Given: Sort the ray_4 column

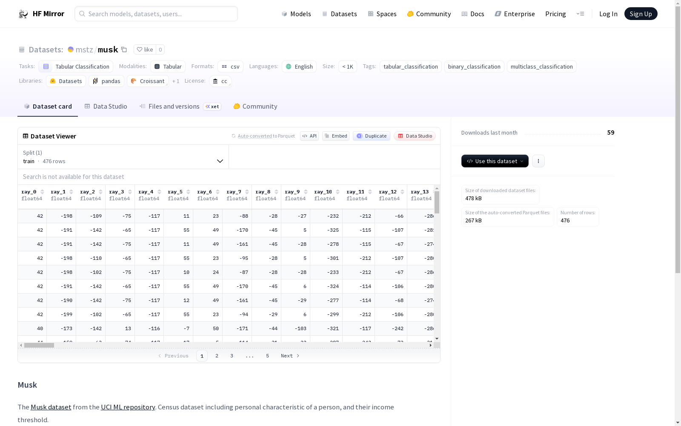Looking at the screenshot, I should click(160, 192).
